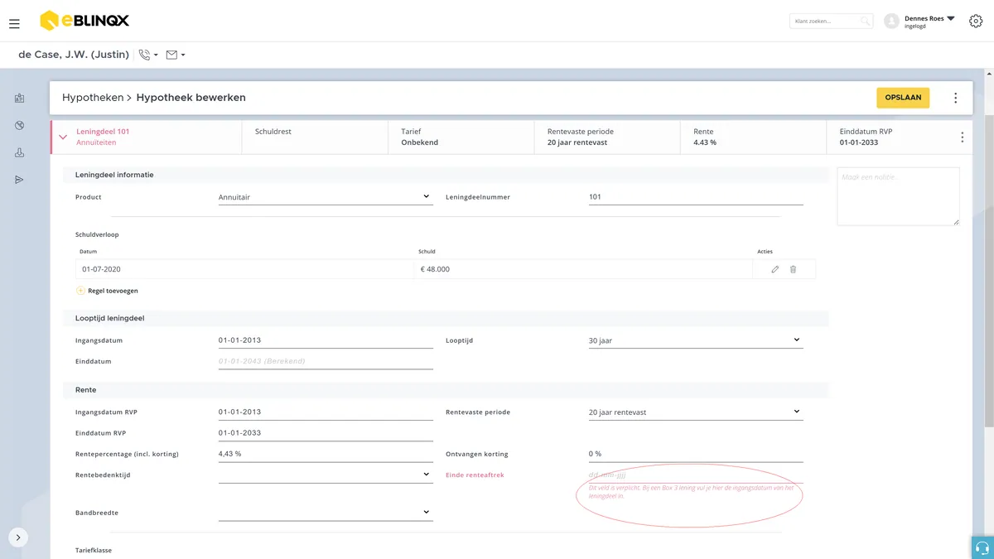Delete the 01-07-2020 schuldverloop row
This screenshot has width=994, height=559.
pos(793,269)
